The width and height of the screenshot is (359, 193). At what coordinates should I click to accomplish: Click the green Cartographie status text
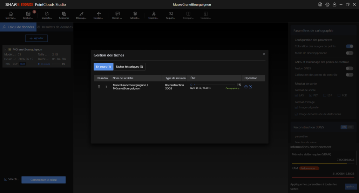pos(233,88)
